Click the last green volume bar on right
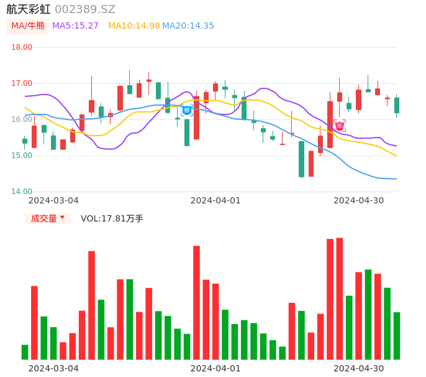Viewport: 426px width, 377px height. tap(397, 336)
